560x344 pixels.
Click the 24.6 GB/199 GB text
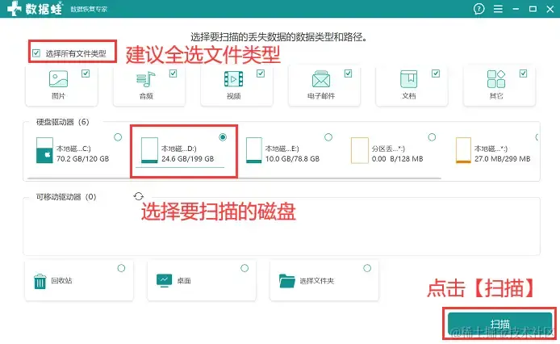tap(188, 159)
